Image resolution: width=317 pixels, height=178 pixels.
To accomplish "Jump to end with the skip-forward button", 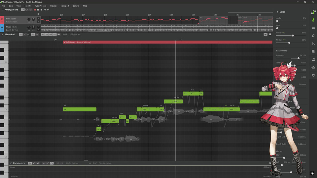I will 48,10.
